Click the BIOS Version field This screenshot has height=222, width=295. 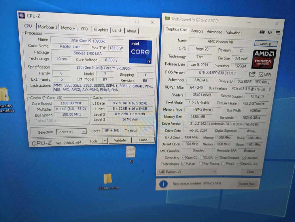(x=217, y=73)
